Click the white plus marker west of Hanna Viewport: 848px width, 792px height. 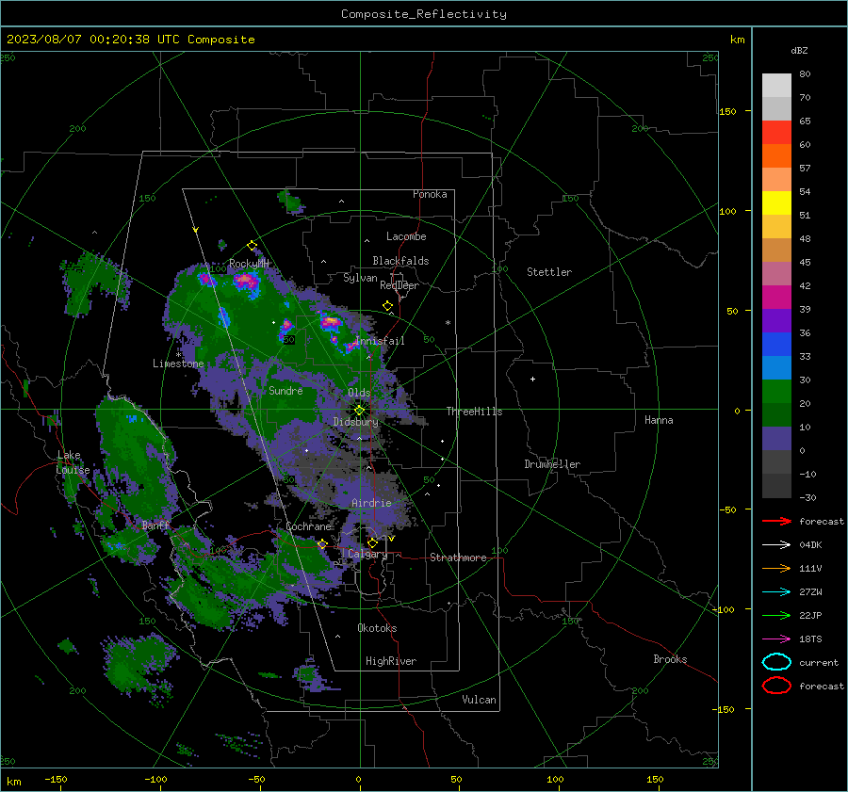532,379
